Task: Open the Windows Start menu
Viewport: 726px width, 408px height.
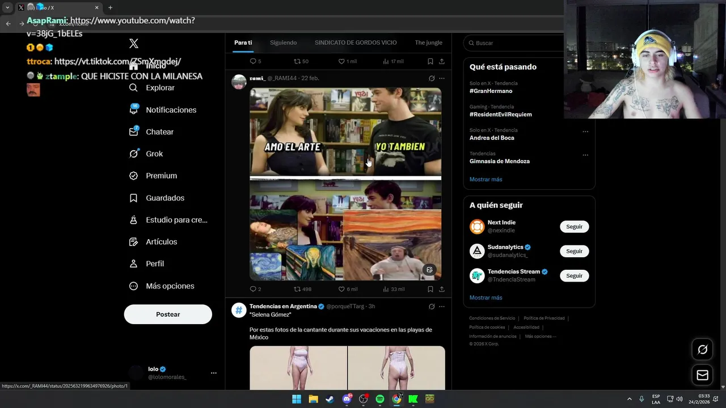Action: [x=297, y=399]
